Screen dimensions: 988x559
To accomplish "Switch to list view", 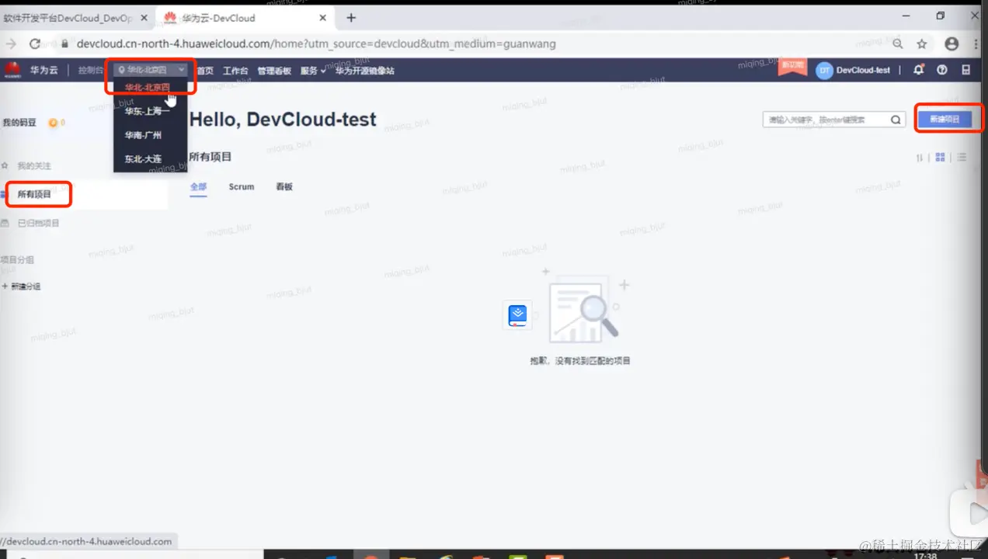I will (962, 157).
